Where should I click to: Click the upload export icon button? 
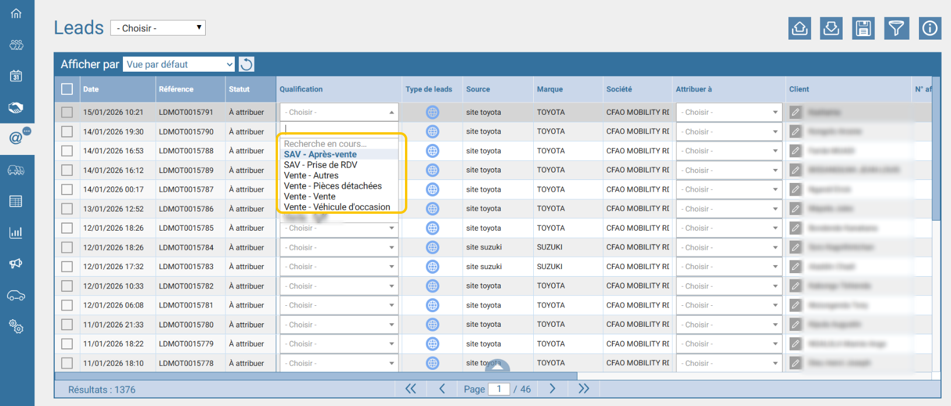[x=799, y=28]
